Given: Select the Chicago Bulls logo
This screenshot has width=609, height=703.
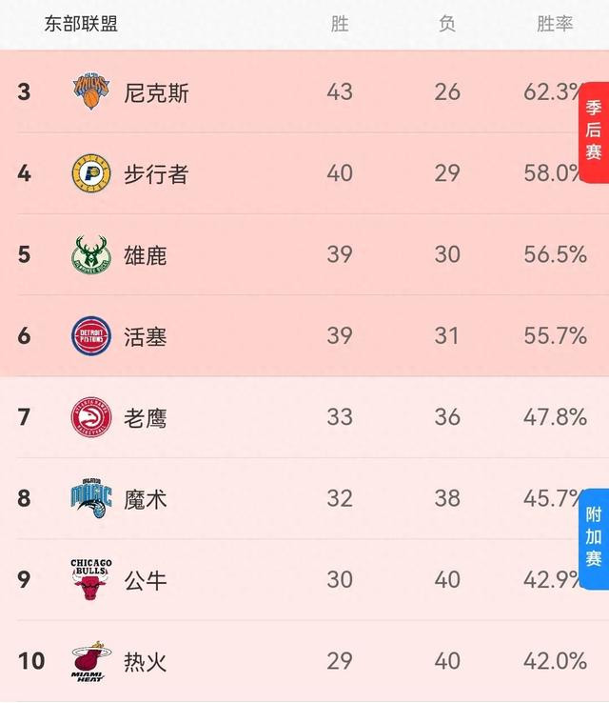Looking at the screenshot, I should (91, 579).
